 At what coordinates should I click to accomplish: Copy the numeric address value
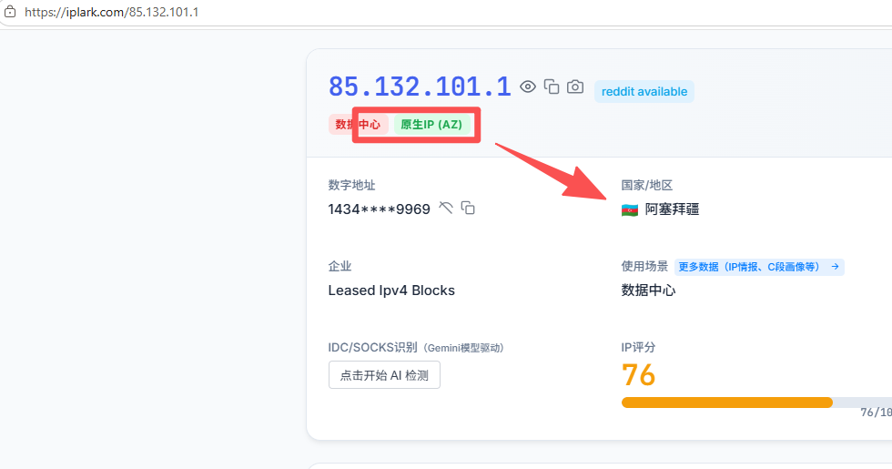468,209
